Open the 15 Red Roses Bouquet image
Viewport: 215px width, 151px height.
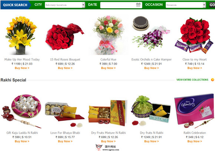tap(64, 37)
